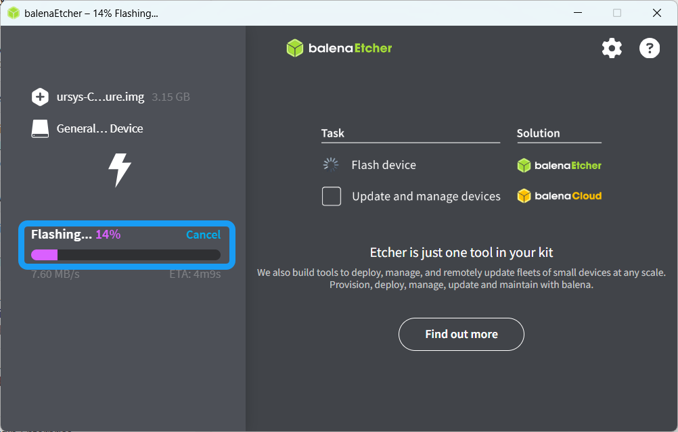Click the General Device target name
The height and width of the screenshot is (432, 678).
(x=99, y=128)
